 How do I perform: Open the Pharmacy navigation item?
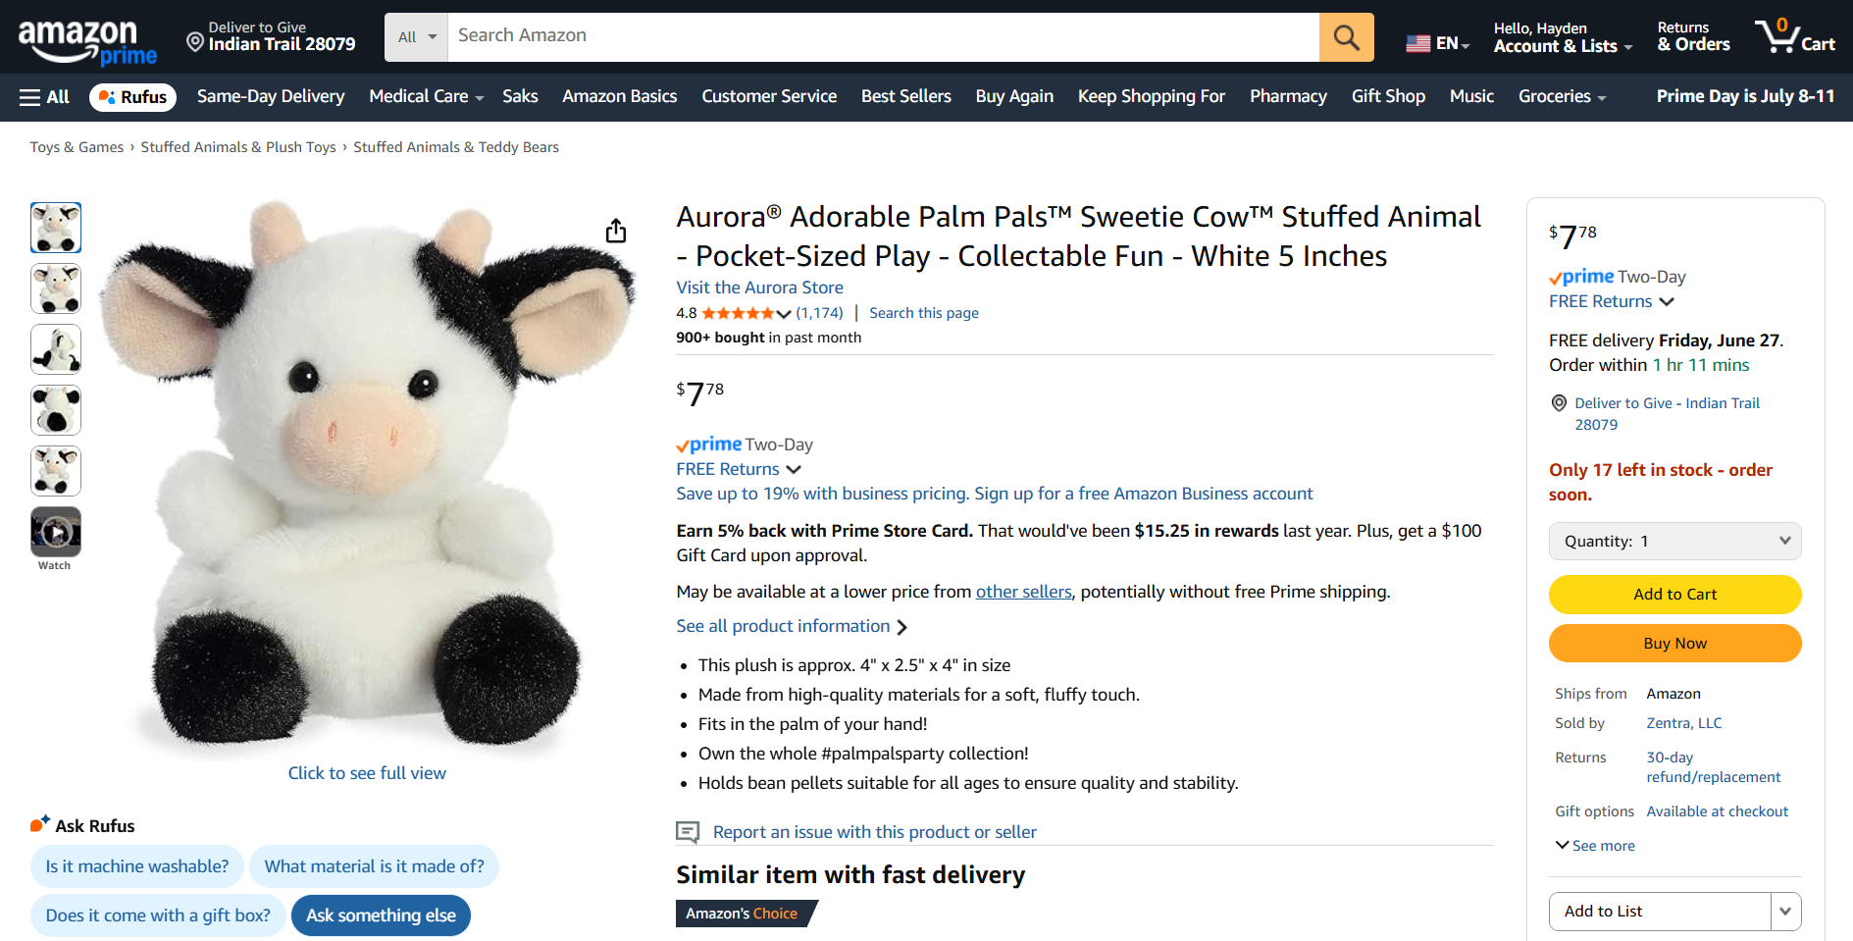coord(1287,96)
